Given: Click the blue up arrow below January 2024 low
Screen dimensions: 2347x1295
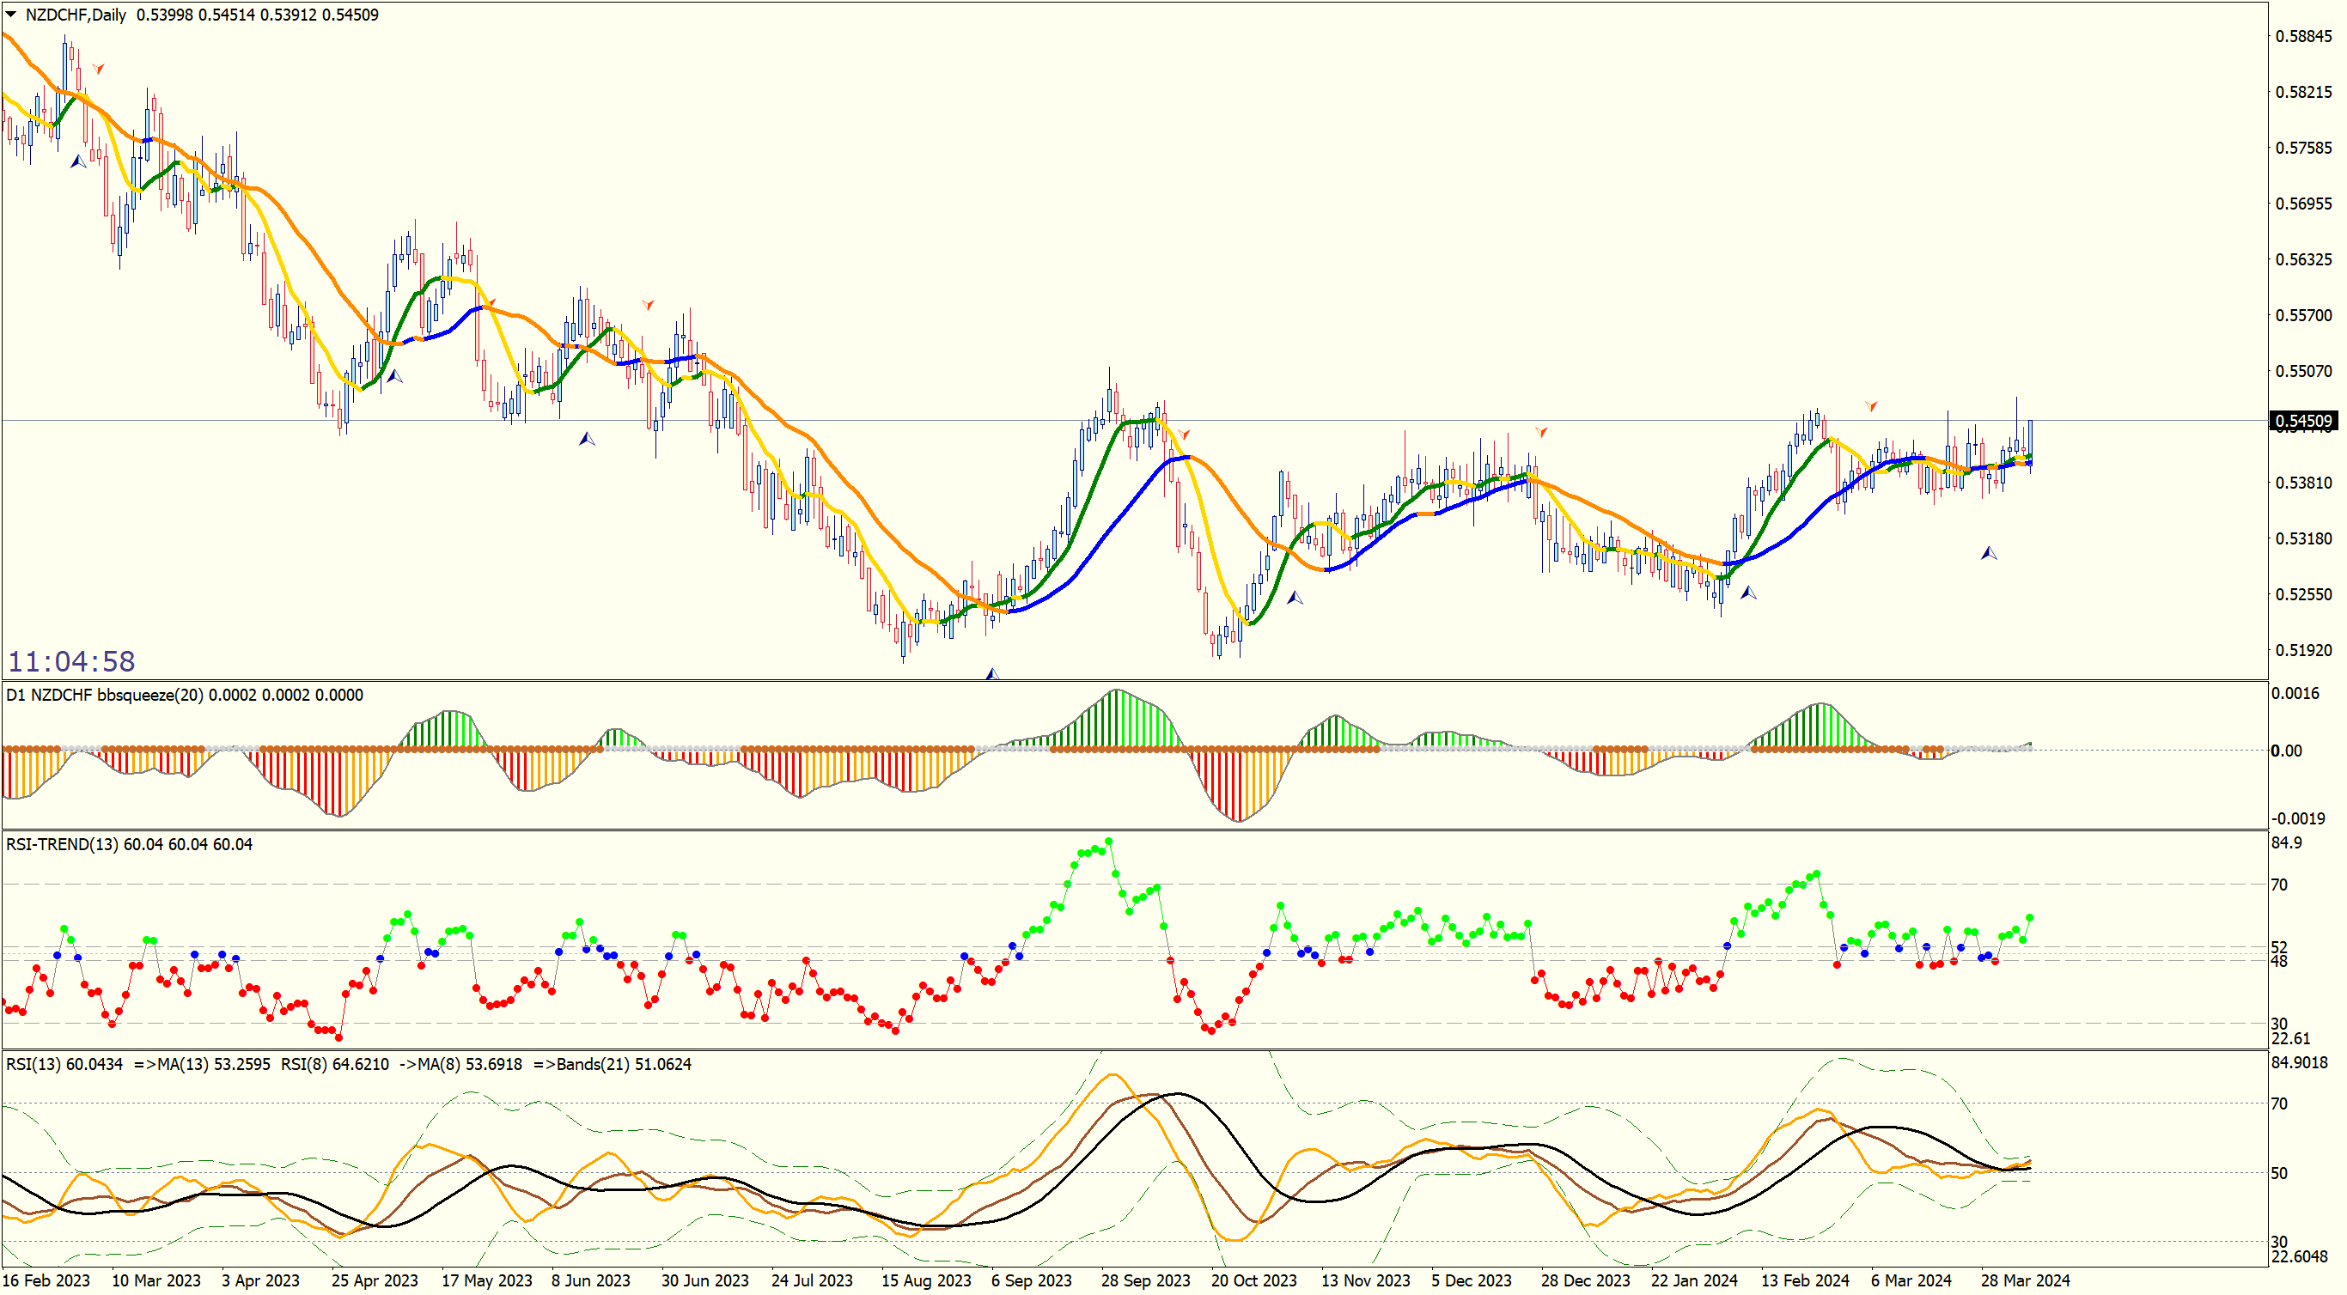Looking at the screenshot, I should [1748, 592].
